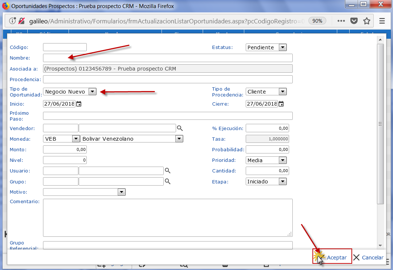Open the Motivo dropdown
Image resolution: width=393 pixels, height=270 pixels.
click(121, 192)
